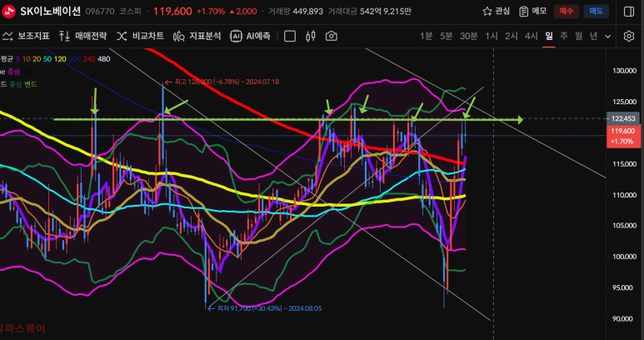The image size is (644, 340).
Task: Click the 90,000 price axis label
Action: click(623, 318)
